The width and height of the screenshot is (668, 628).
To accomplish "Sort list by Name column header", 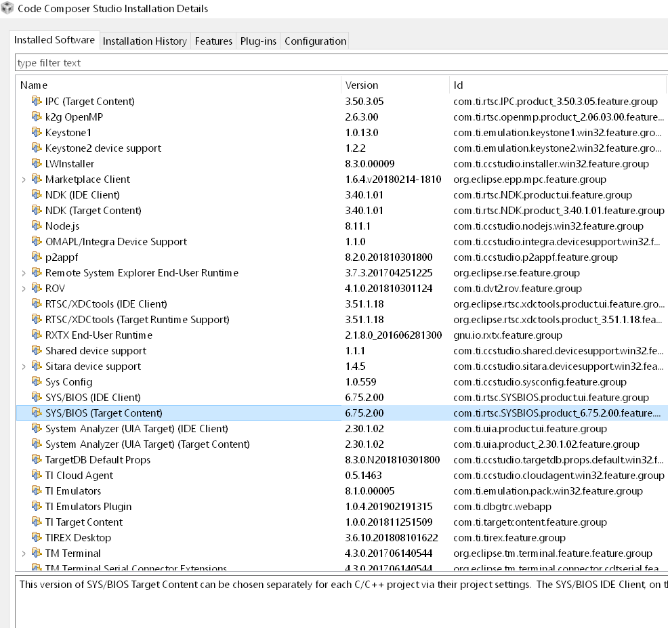I will (x=178, y=85).
